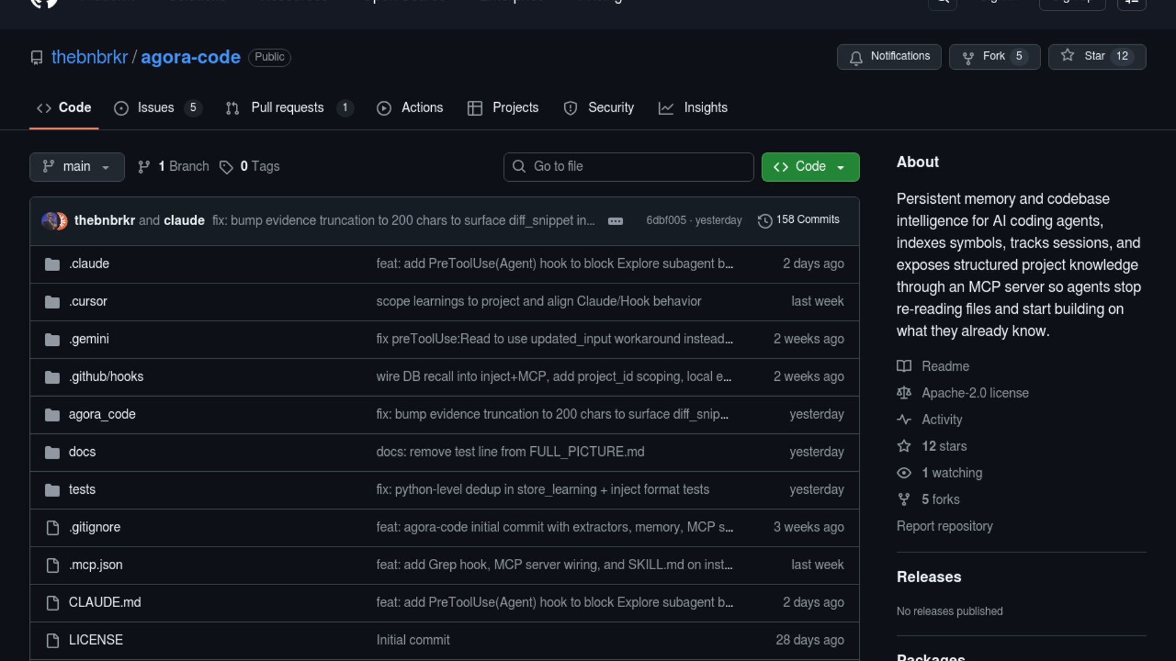The image size is (1176, 661).
Task: Expand commit message ellipsis button
Action: [615, 221]
